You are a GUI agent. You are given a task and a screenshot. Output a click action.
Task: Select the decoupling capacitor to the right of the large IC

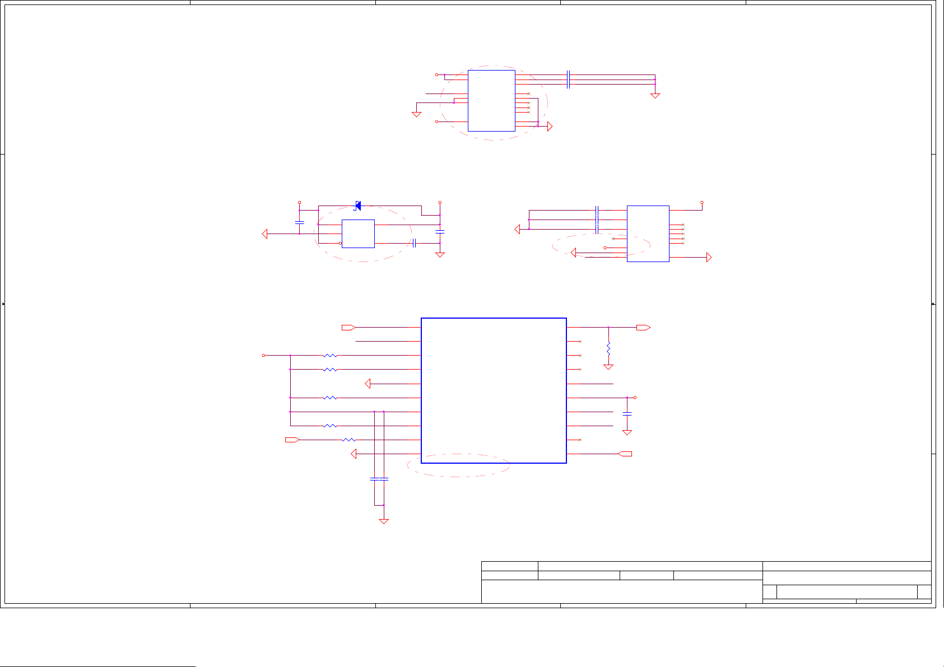627,413
